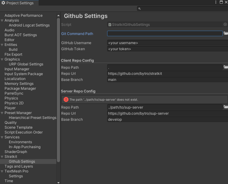Open Android Logcat Settings

(x=29, y=25)
